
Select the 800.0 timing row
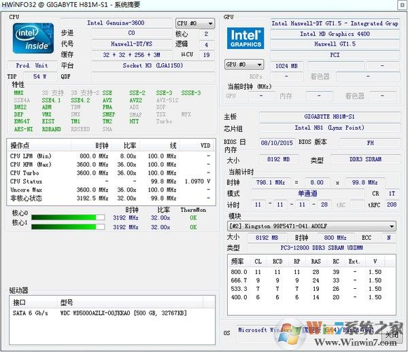tap(311, 272)
